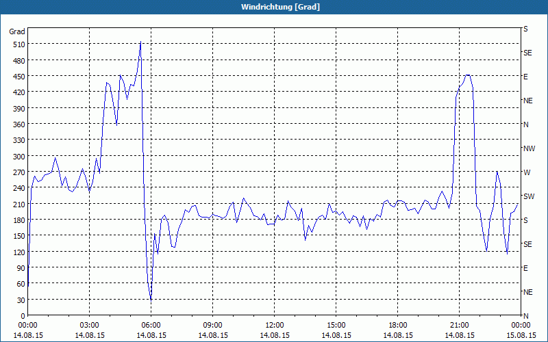Click the 270 y-axis value
This screenshot has width=548, height=342.
pyautogui.click(x=19, y=172)
